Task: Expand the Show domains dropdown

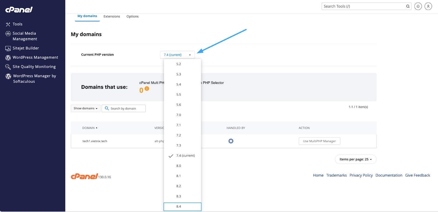Action: pos(85,108)
